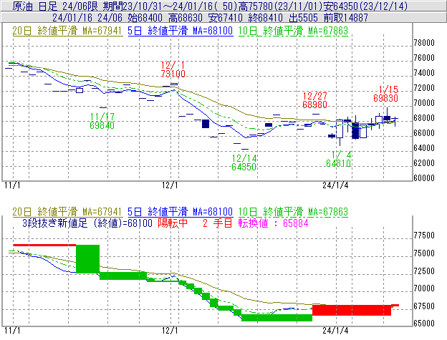The height and width of the screenshot is (340, 447).
Task: Click the open interest 前取14887
Action: [x=346, y=18]
